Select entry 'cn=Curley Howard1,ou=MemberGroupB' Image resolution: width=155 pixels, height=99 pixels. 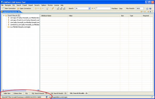[25, 22]
